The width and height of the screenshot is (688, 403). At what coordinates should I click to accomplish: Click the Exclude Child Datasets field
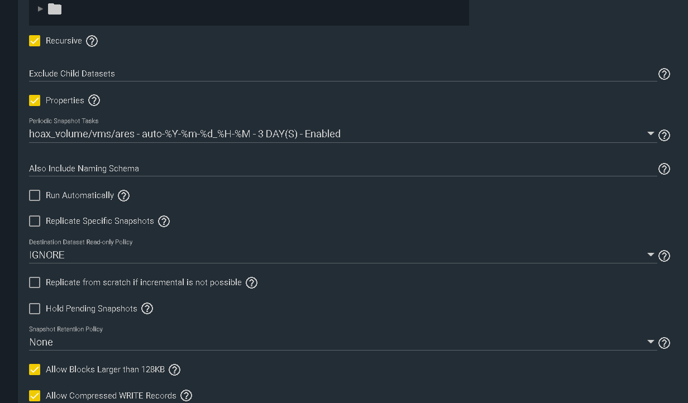pyautogui.click(x=343, y=74)
